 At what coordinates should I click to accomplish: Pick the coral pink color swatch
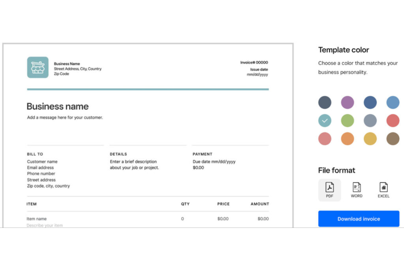(325, 138)
